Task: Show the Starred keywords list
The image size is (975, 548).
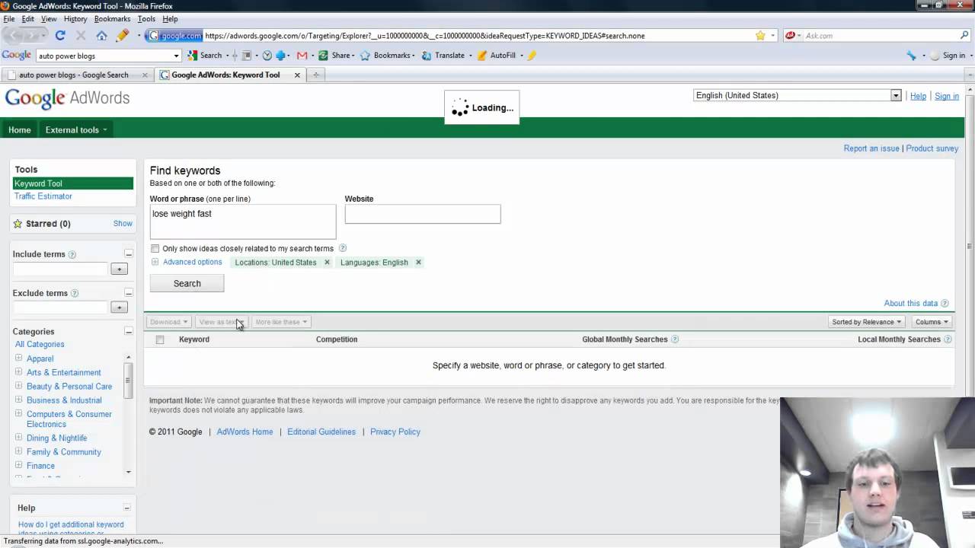Action: coord(123,224)
